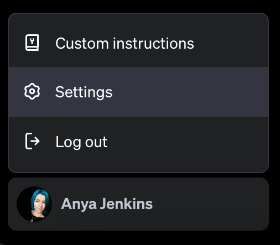Click the Anya Jenkins account button

coord(138,204)
